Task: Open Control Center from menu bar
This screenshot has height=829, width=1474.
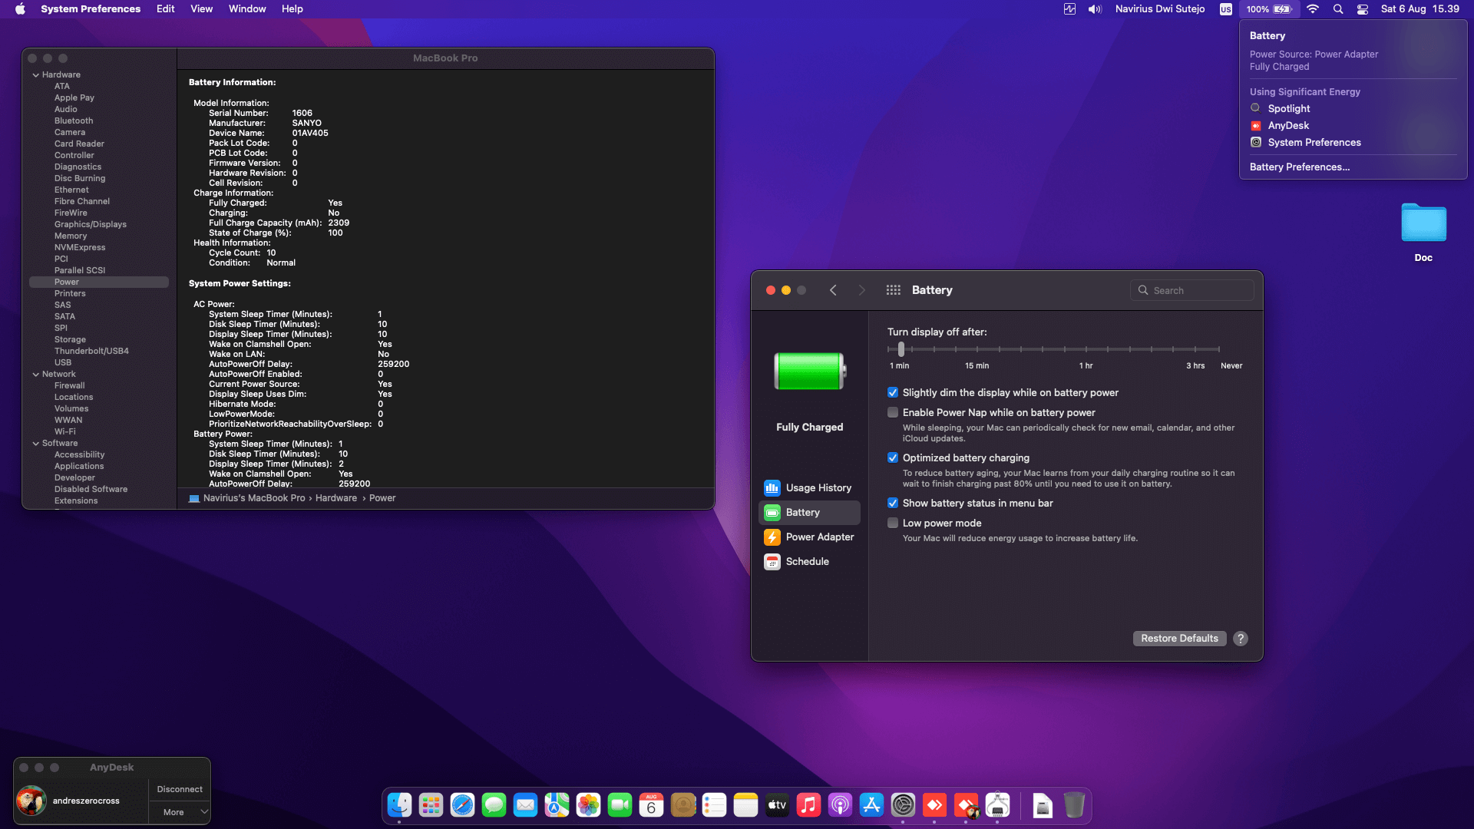Action: [1363, 9]
